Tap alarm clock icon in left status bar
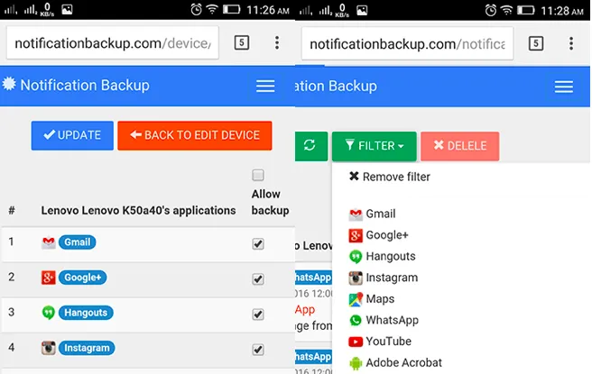This screenshot has width=592, height=374. coord(196,9)
